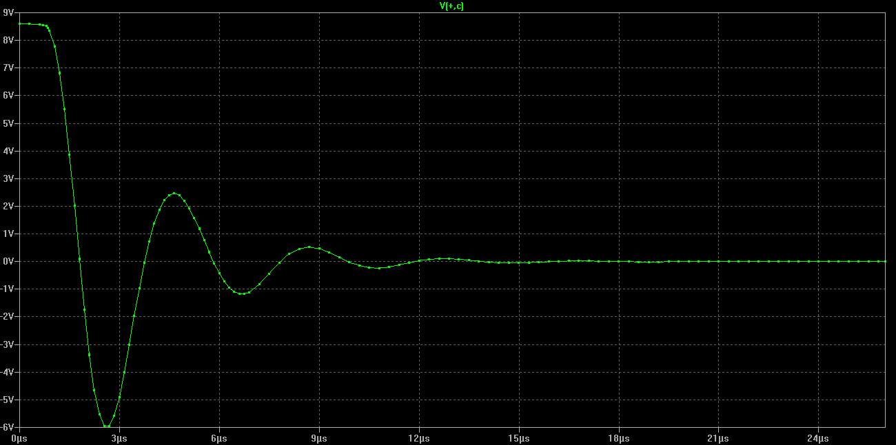896x445 pixels.
Task: Click the 6µs time axis label
Action: point(219,438)
